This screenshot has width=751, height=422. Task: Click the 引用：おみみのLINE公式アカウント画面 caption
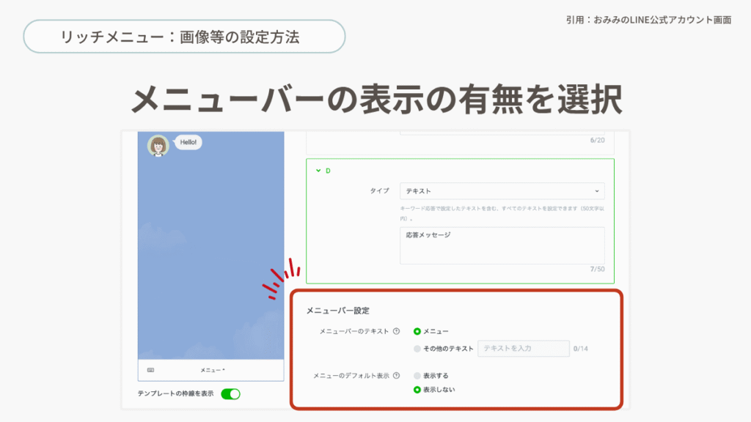pos(648,20)
